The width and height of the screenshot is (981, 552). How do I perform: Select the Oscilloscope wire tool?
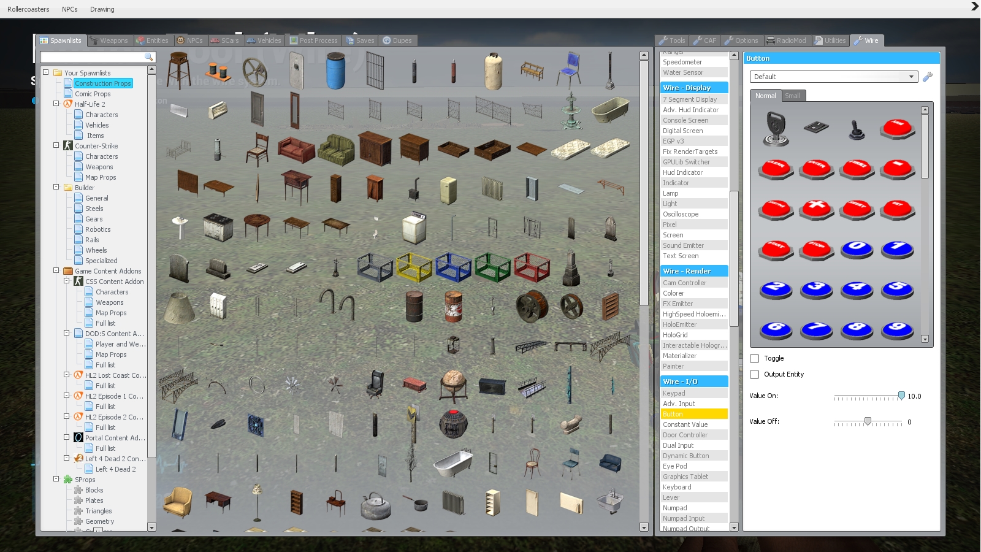point(694,214)
